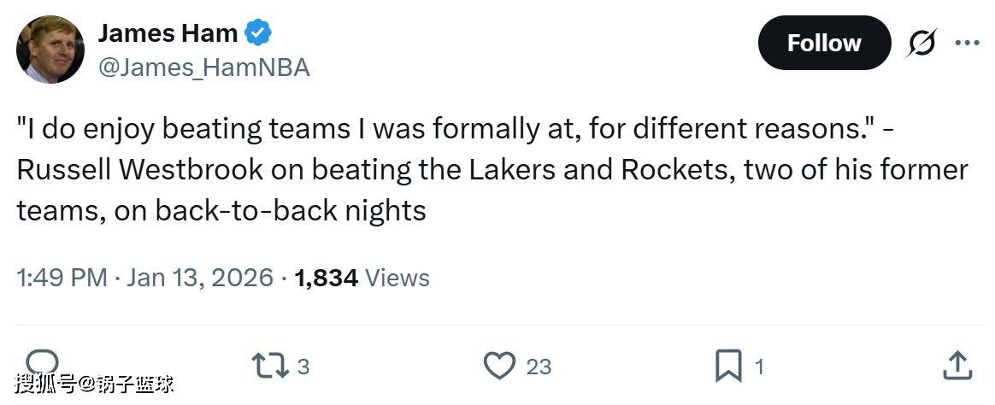Open James Ham's profile photo
Screen dimensions: 995x405
(x=50, y=50)
